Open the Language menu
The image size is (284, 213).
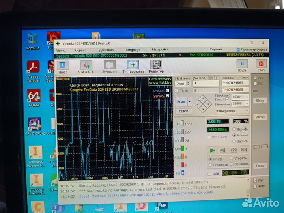[x=133, y=50]
